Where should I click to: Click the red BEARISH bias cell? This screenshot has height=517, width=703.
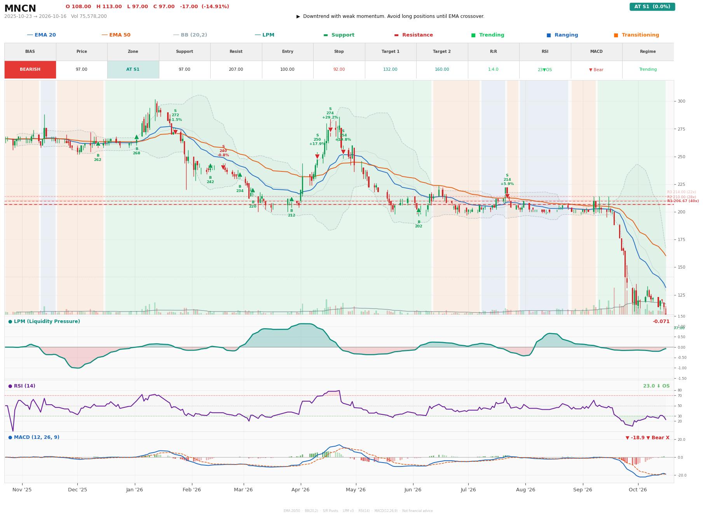point(30,70)
